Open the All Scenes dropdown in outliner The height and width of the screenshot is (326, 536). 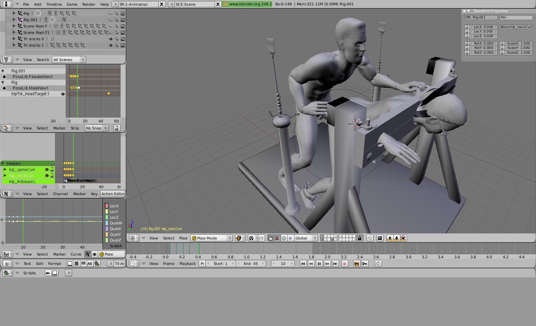coord(69,60)
